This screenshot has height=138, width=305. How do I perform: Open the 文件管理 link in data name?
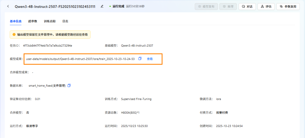click(x=59, y=86)
